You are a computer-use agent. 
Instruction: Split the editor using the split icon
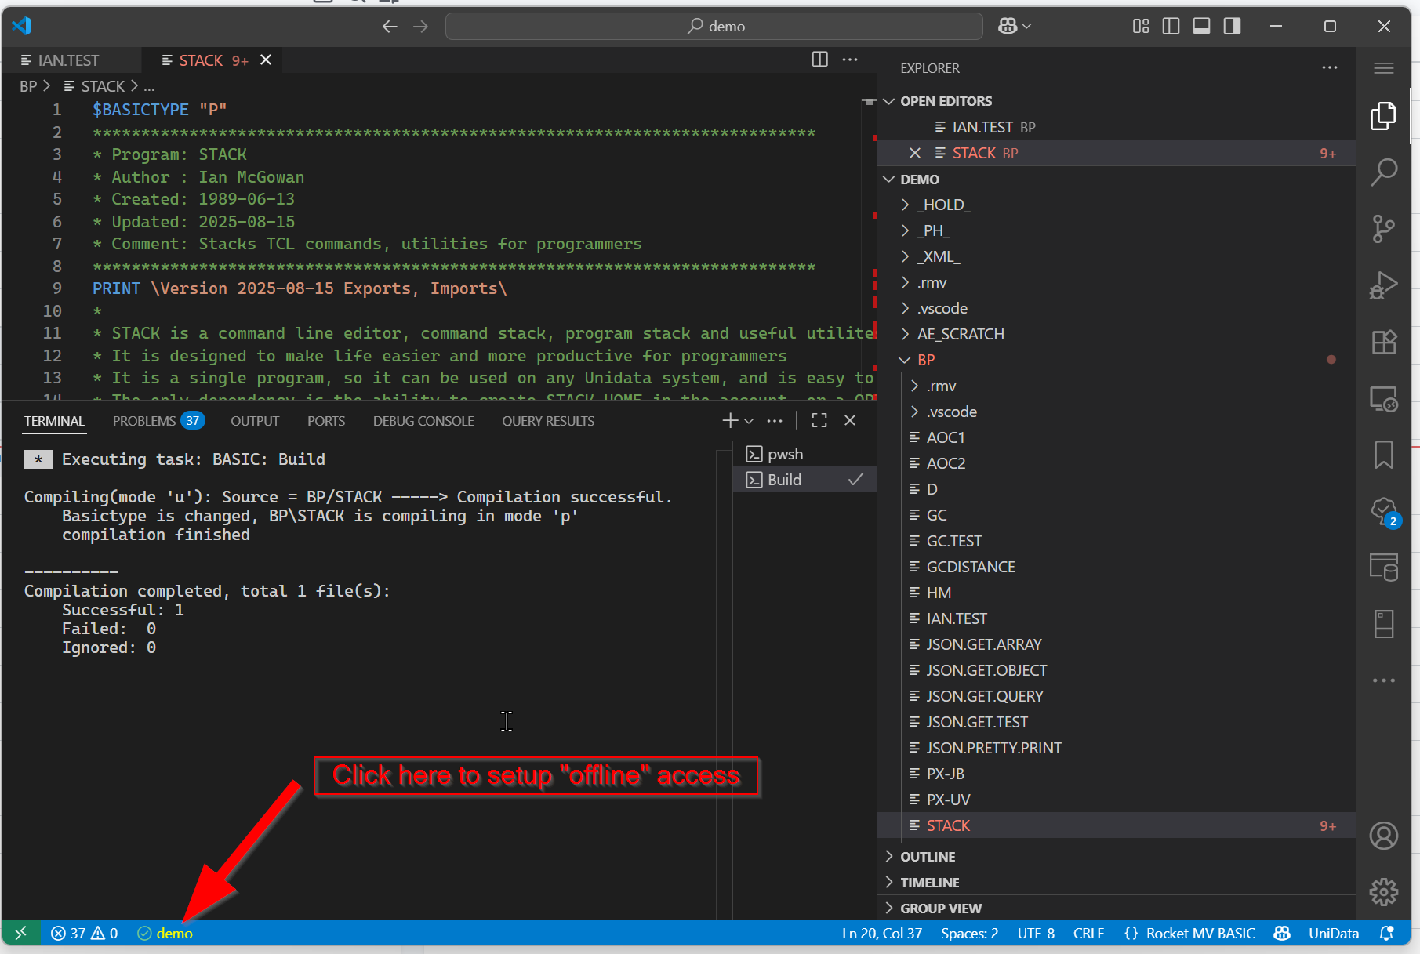[820, 60]
